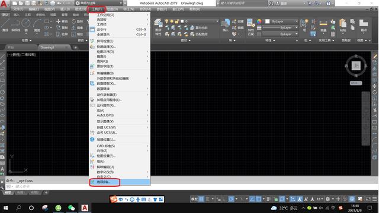Screen dimensions: 379x213
Task: Expand the Layers panel flyout
Action: point(185,40)
